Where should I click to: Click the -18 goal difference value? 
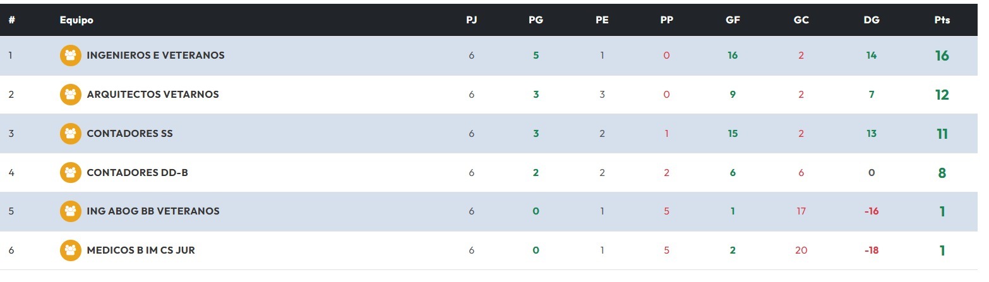coord(872,250)
